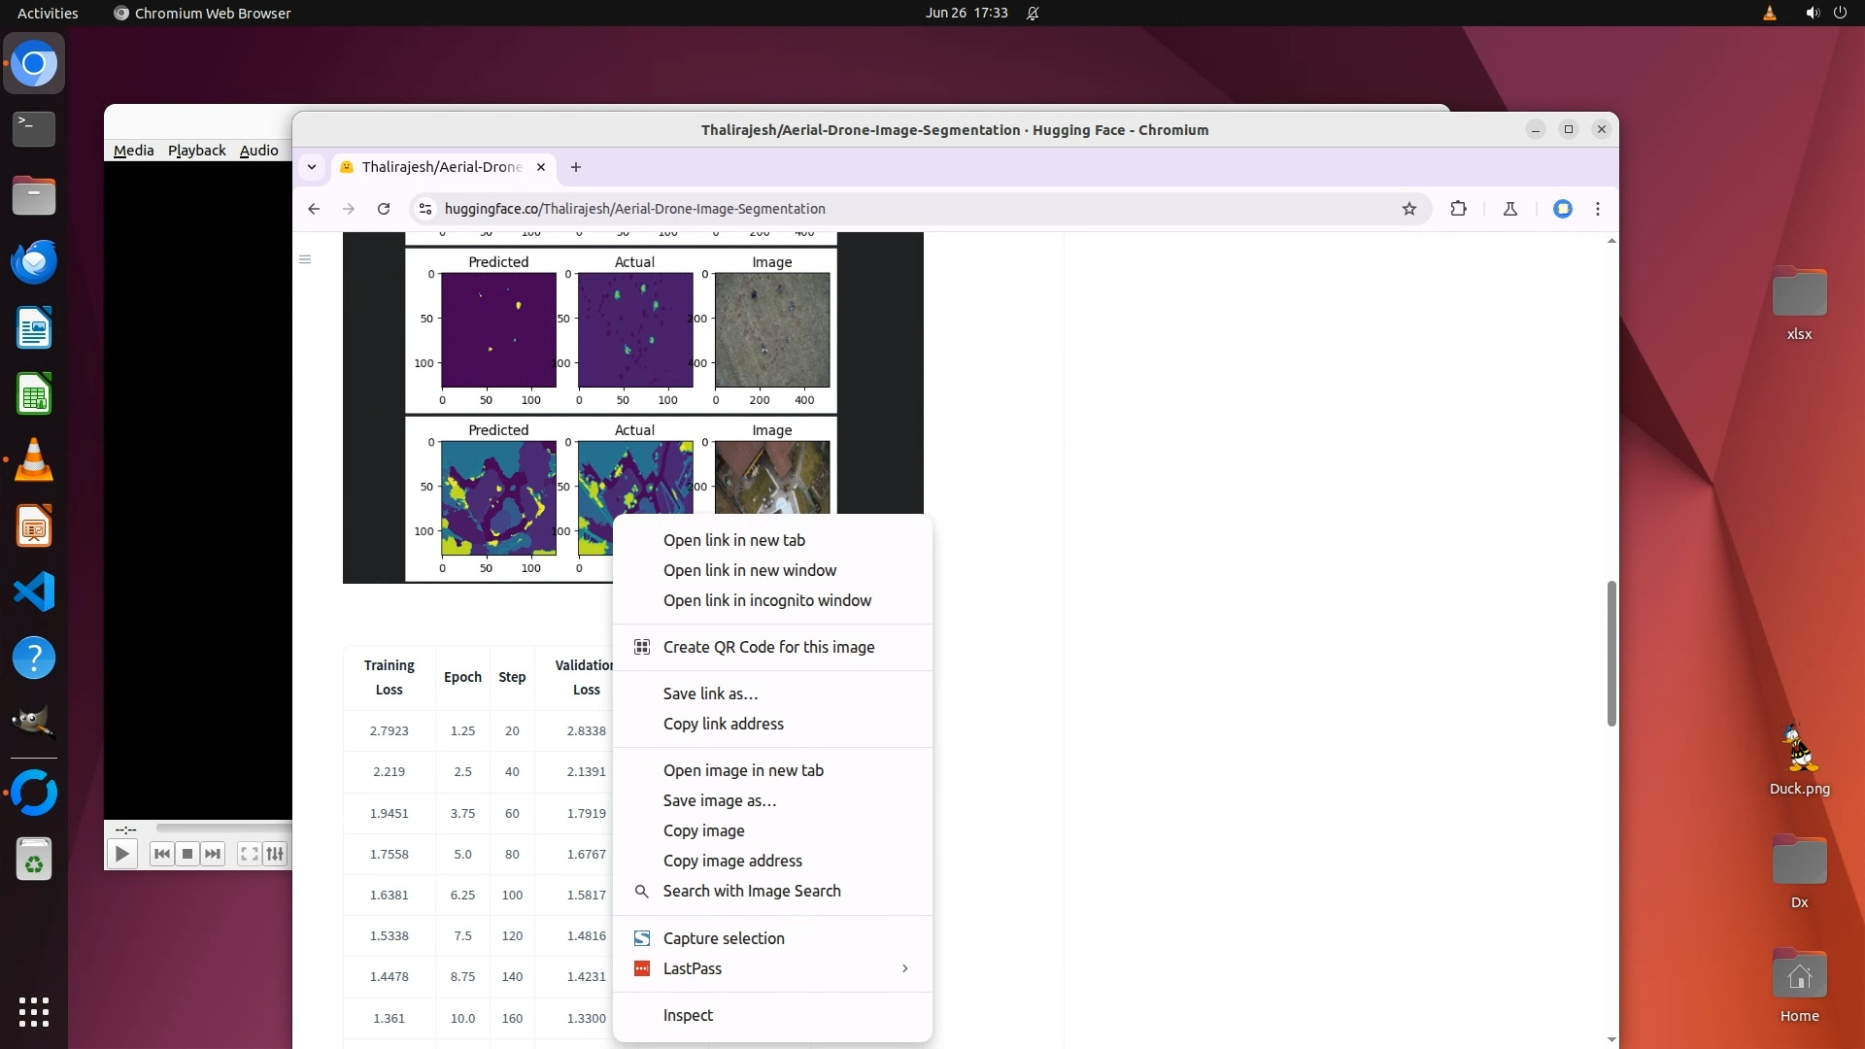
Task: Open the Extensions puzzle icon
Action: click(x=1458, y=209)
